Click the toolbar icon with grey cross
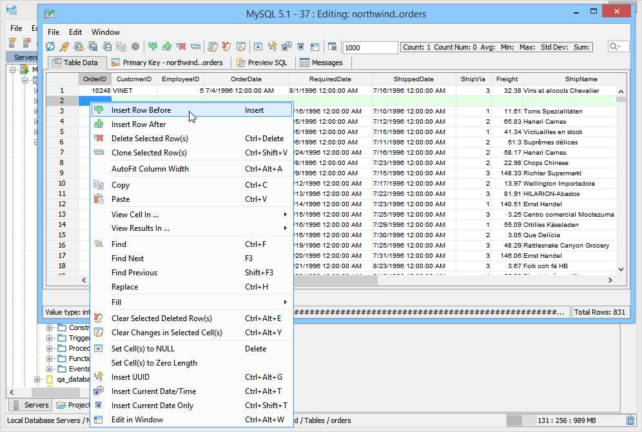This screenshot has height=432, width=642. coord(93,46)
